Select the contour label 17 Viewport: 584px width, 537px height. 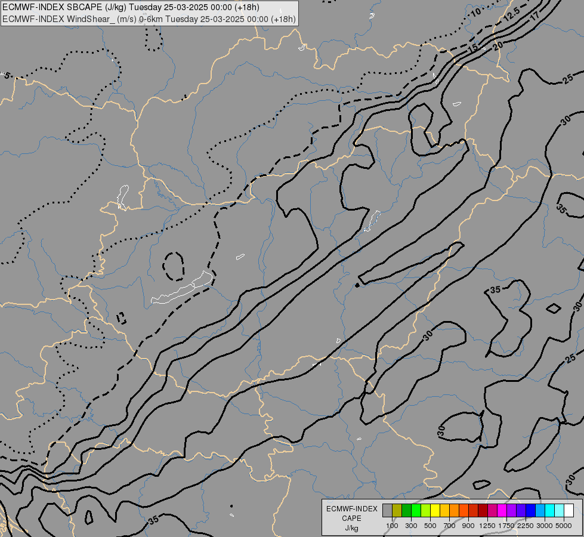tap(535, 16)
